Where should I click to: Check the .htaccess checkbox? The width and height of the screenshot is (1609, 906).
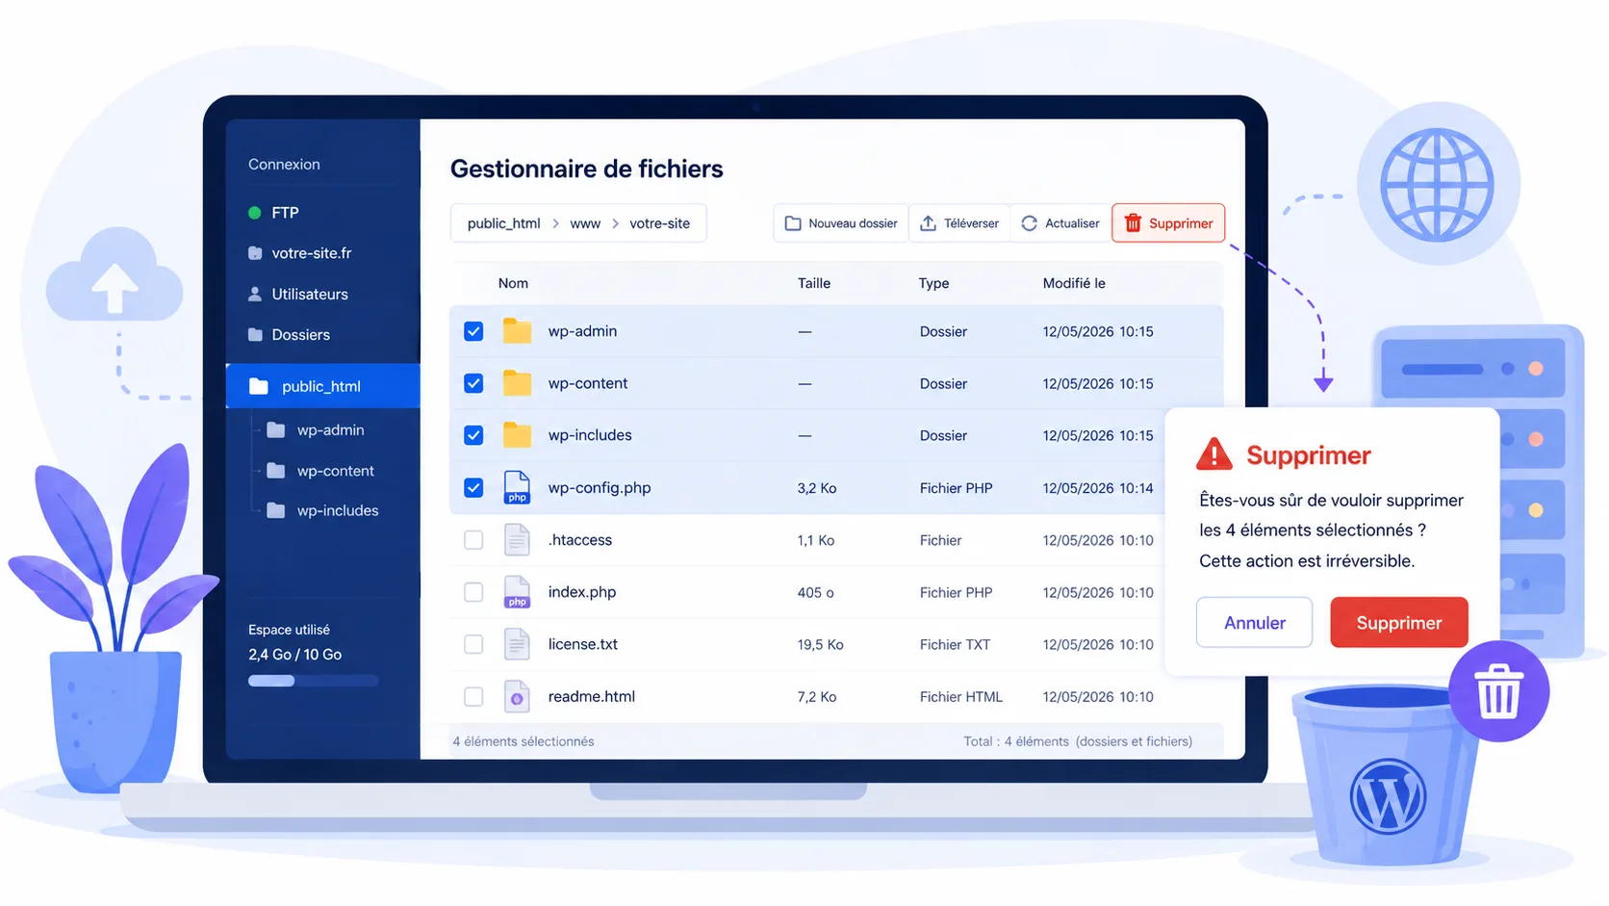click(473, 540)
